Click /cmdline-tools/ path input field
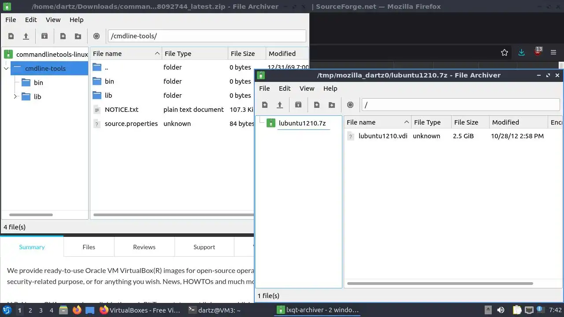This screenshot has width=564, height=317. point(207,36)
